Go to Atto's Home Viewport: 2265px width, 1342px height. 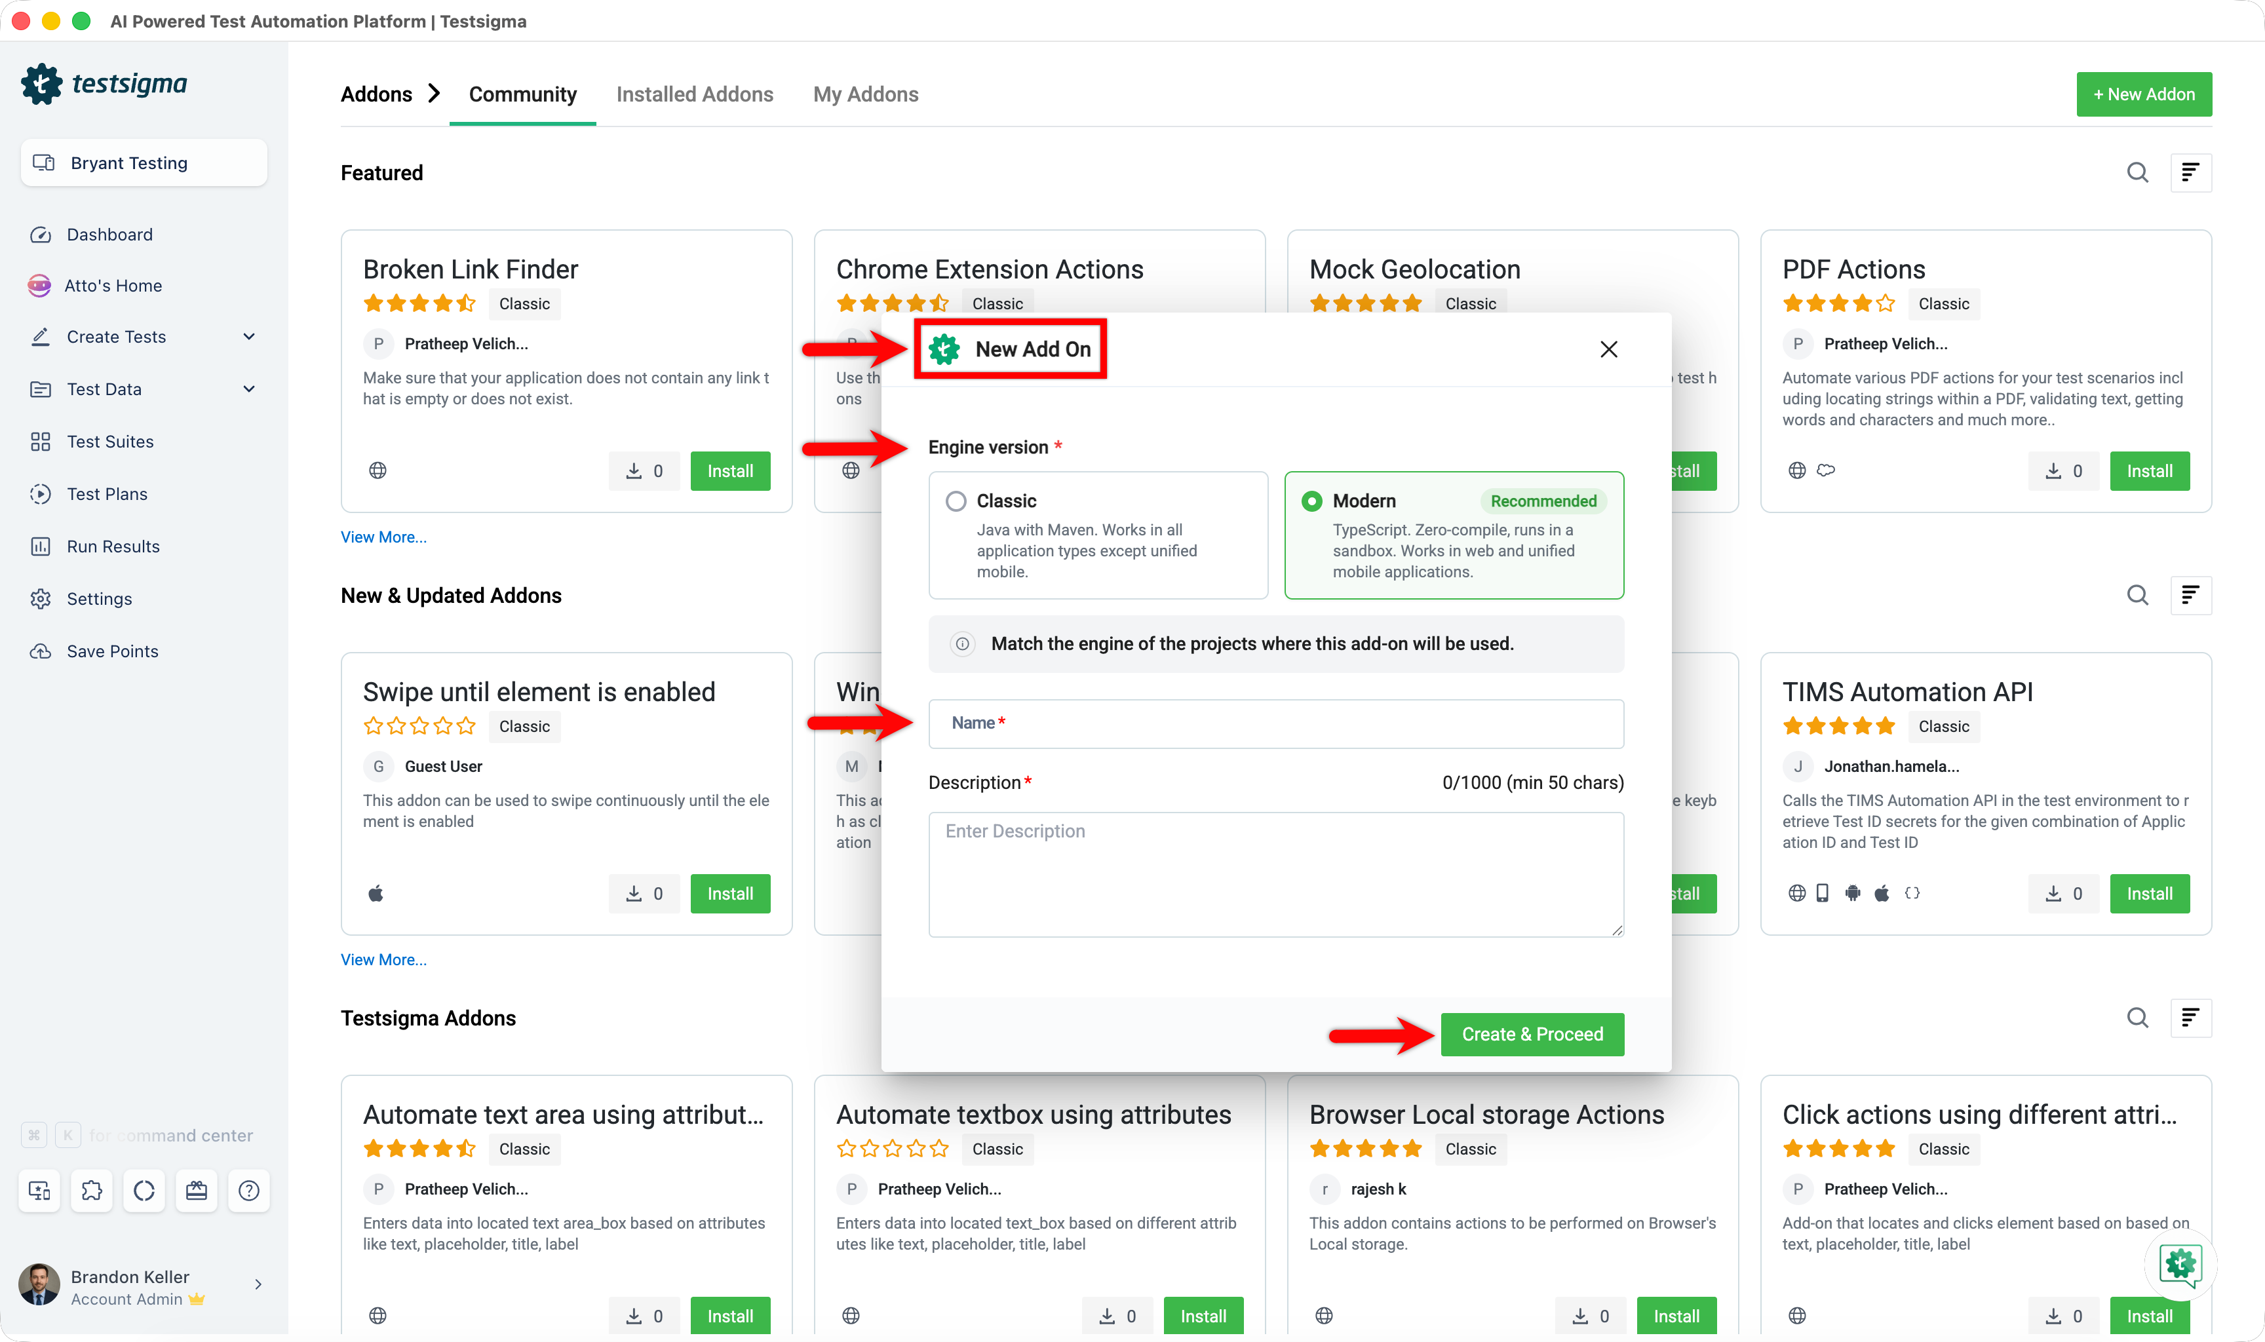(112, 286)
